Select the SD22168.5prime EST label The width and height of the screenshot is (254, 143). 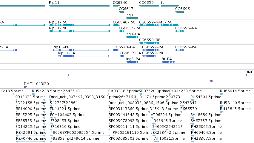[x=31, y=103]
